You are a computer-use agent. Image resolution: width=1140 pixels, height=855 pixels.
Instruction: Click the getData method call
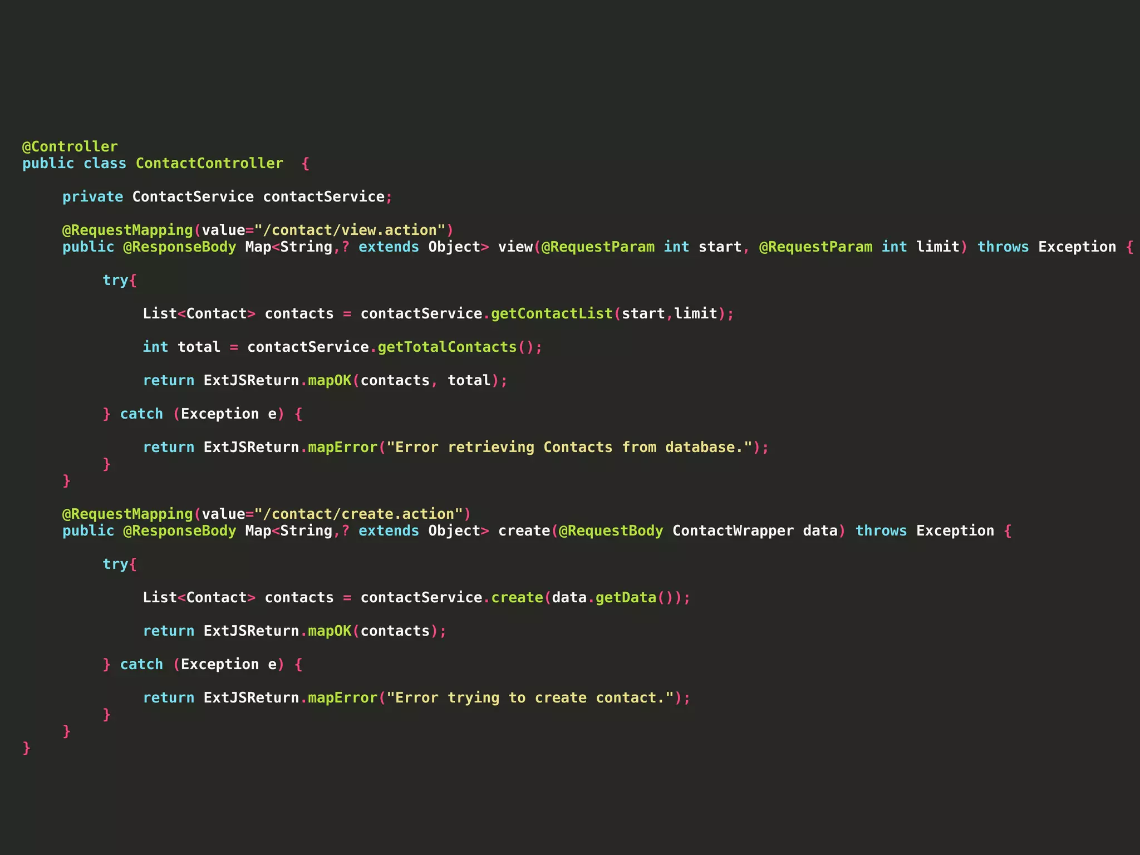point(626,597)
